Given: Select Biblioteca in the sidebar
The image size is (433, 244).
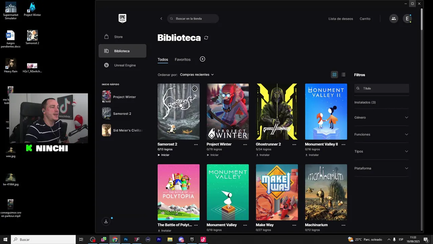Looking at the screenshot, I should click(x=122, y=51).
